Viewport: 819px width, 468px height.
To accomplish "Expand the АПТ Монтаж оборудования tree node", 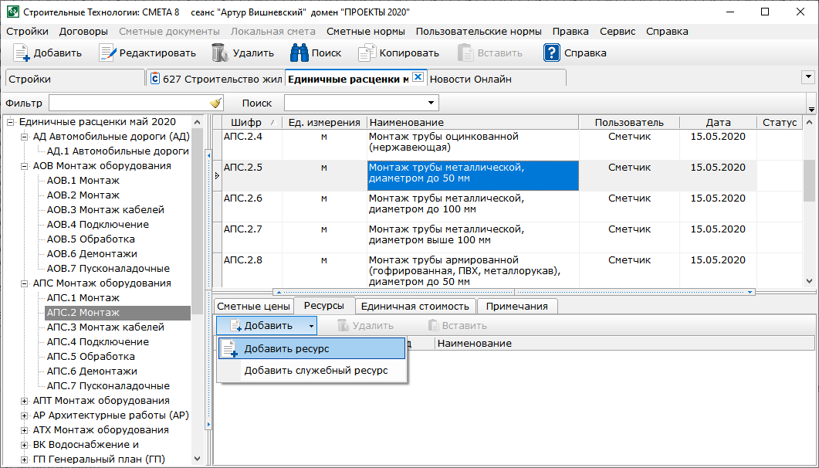I will (x=25, y=401).
